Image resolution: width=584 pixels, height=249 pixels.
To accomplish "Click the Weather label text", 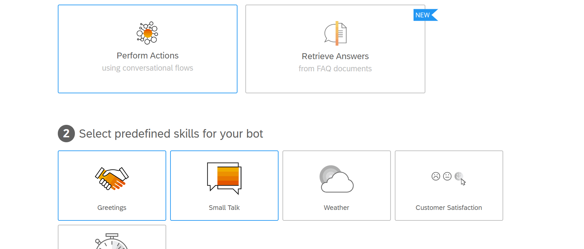I will [336, 207].
